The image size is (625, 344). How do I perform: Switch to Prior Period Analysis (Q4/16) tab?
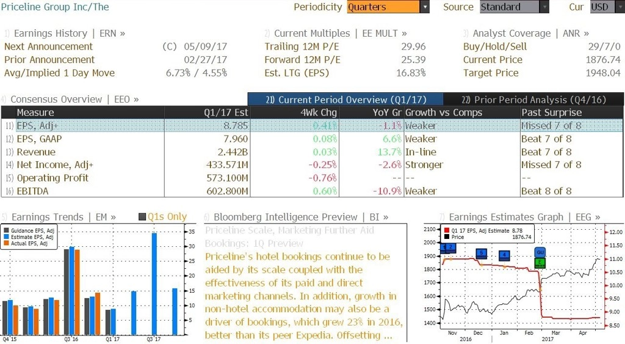pos(533,100)
